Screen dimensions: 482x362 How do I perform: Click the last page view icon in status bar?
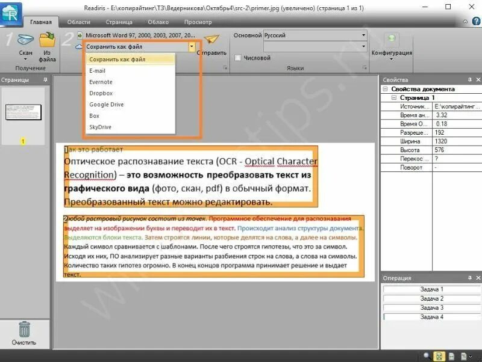(463, 356)
